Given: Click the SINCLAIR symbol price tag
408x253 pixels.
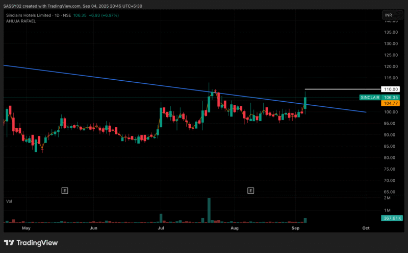Looking at the screenshot, I should pyautogui.click(x=369, y=97).
